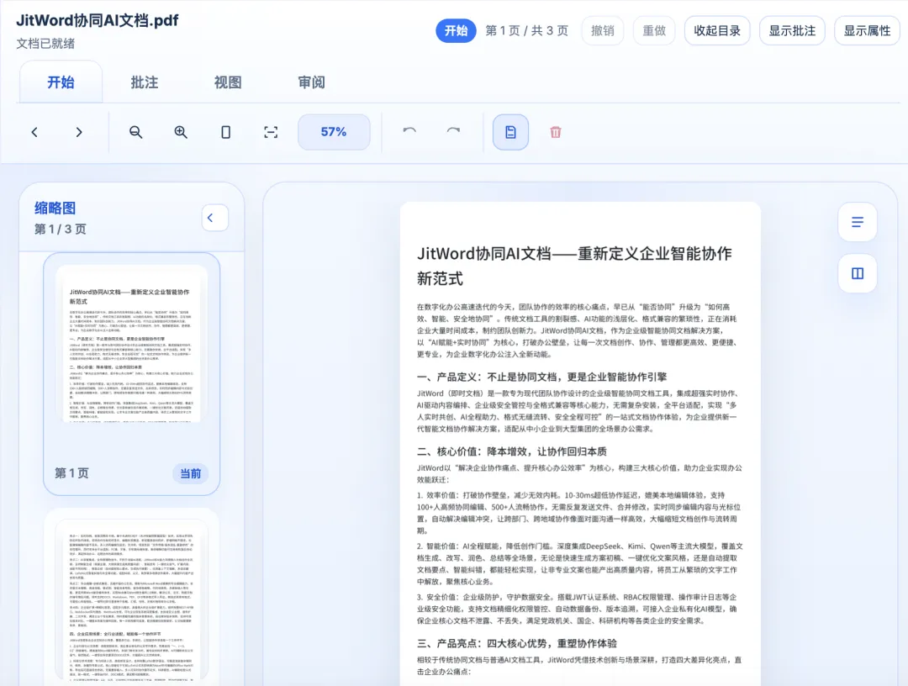Open the 57% zoom level box
The width and height of the screenshot is (908, 686).
tap(334, 132)
